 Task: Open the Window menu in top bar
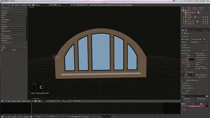click(24, 5)
